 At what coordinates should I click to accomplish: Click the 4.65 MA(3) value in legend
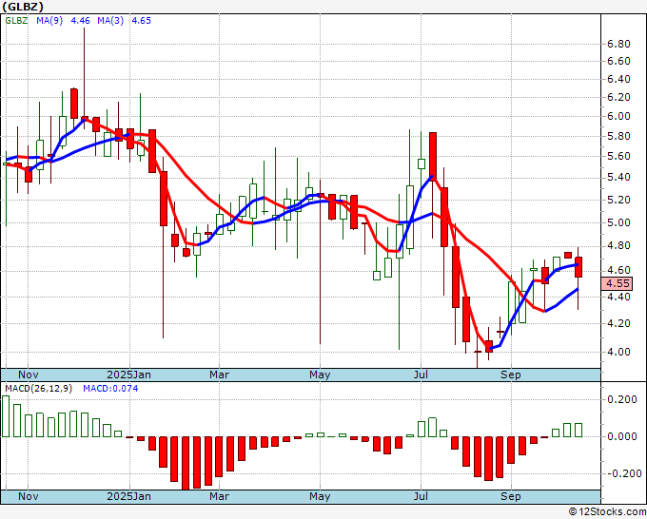(140, 20)
